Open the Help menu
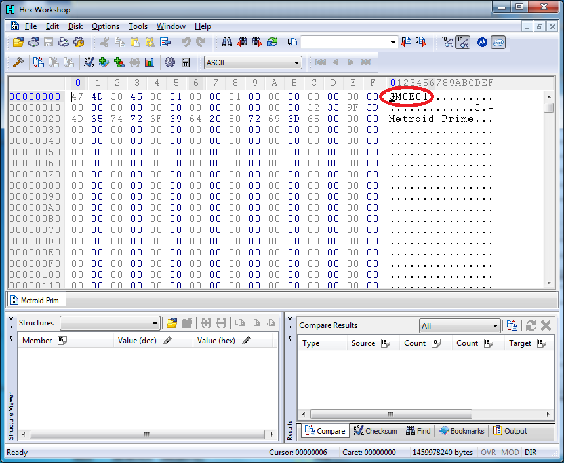 203,26
